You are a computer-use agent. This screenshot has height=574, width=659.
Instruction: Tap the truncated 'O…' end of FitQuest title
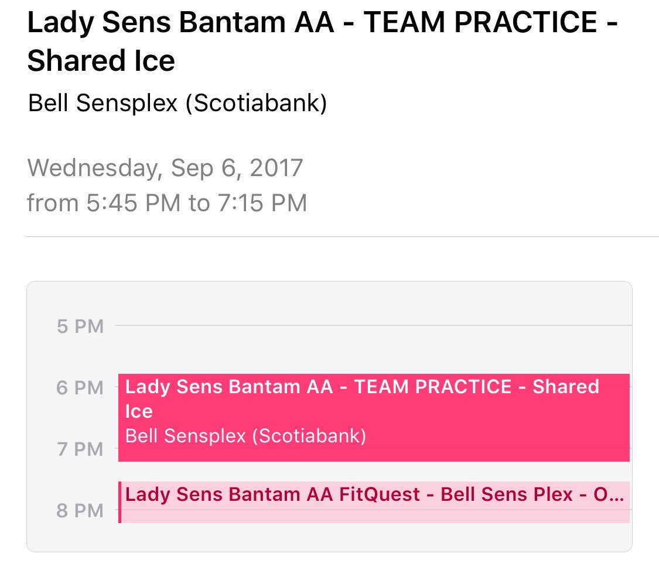[x=608, y=494]
